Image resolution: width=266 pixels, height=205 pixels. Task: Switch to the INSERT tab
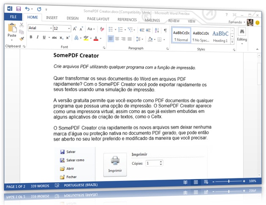(52, 18)
